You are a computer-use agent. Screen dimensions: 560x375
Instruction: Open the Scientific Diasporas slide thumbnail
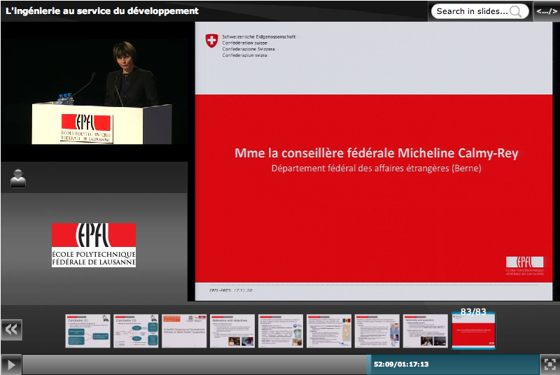point(184,331)
